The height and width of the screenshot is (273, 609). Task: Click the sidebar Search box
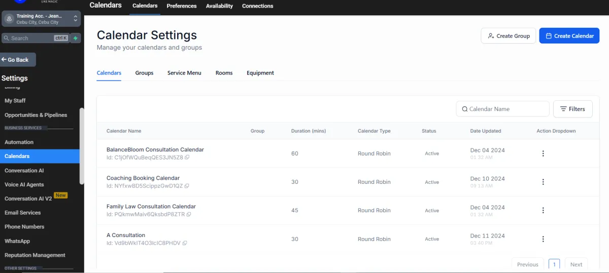tap(36, 38)
